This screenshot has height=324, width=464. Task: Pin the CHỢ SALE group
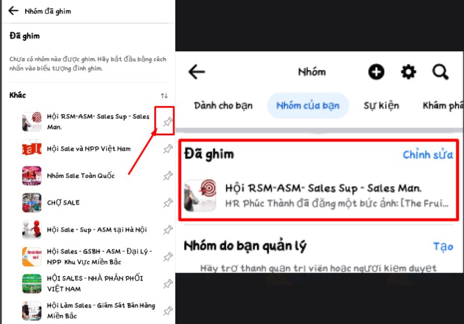coord(167,203)
